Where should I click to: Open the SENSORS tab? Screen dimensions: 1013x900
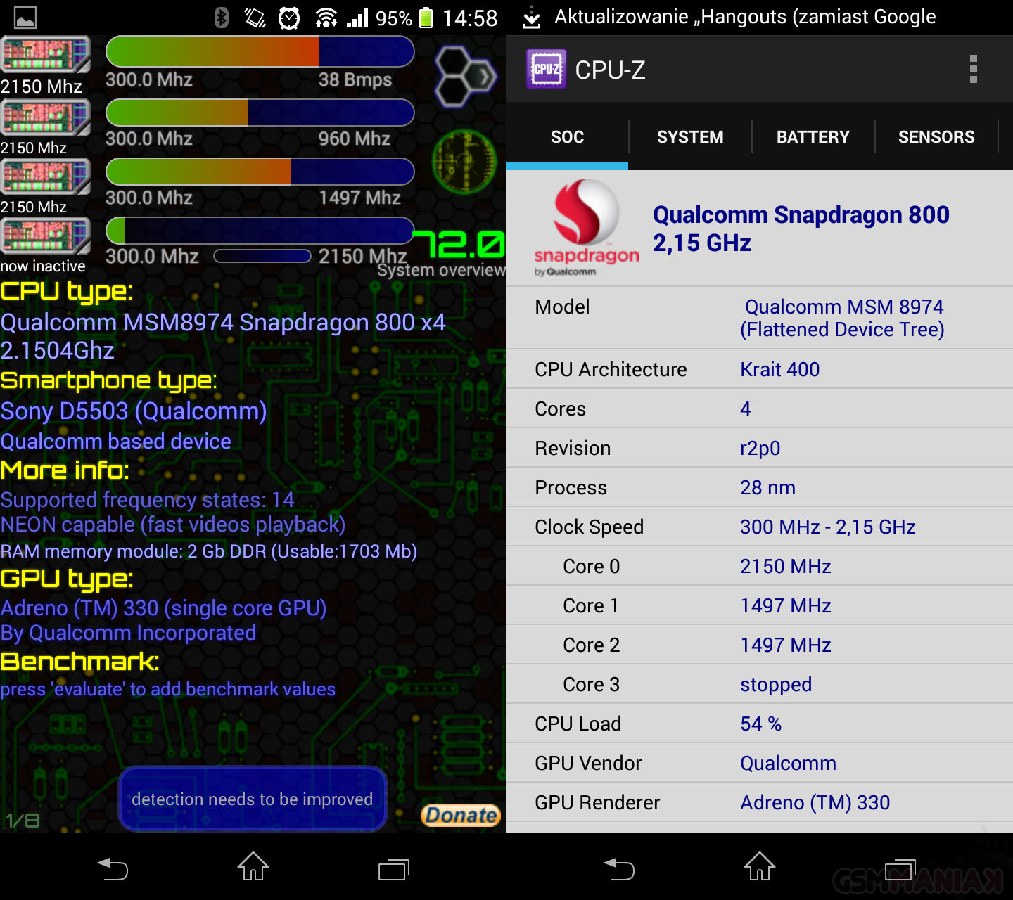(x=936, y=137)
